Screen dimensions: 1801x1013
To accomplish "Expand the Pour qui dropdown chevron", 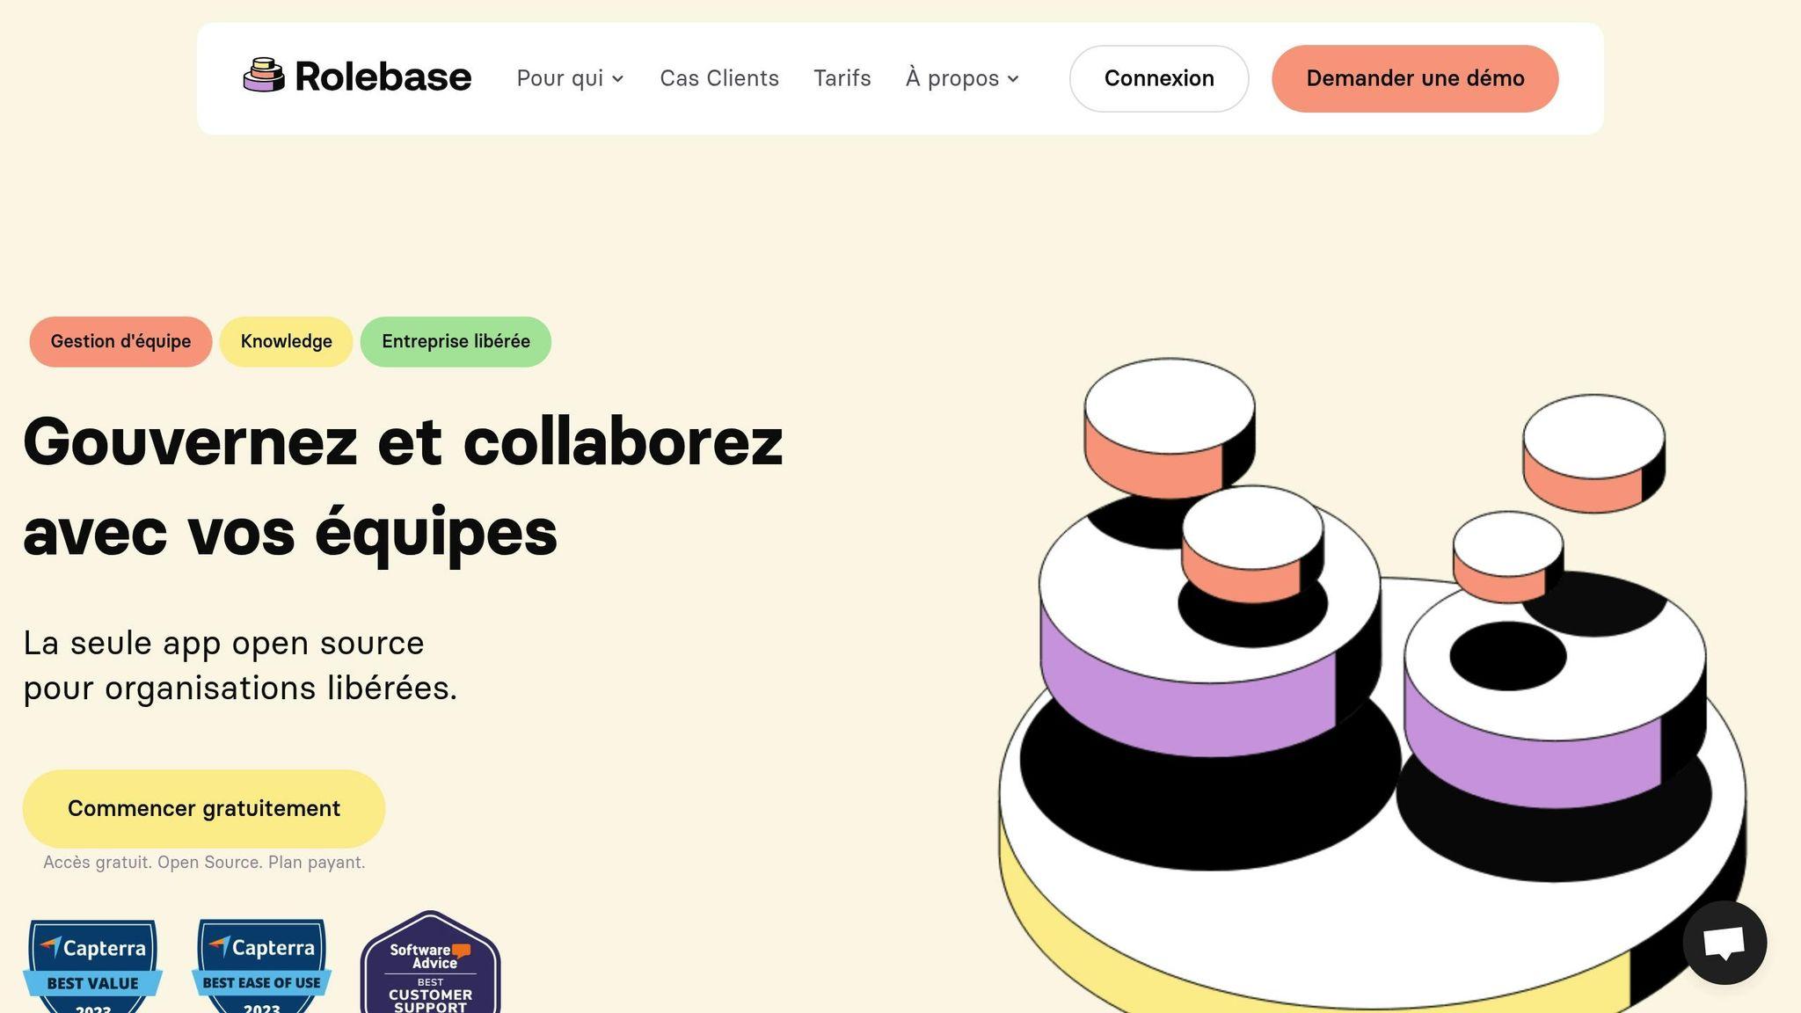I will click(618, 79).
